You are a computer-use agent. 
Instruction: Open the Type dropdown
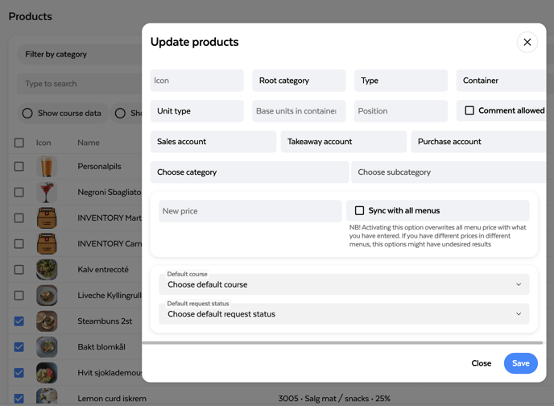click(x=401, y=81)
